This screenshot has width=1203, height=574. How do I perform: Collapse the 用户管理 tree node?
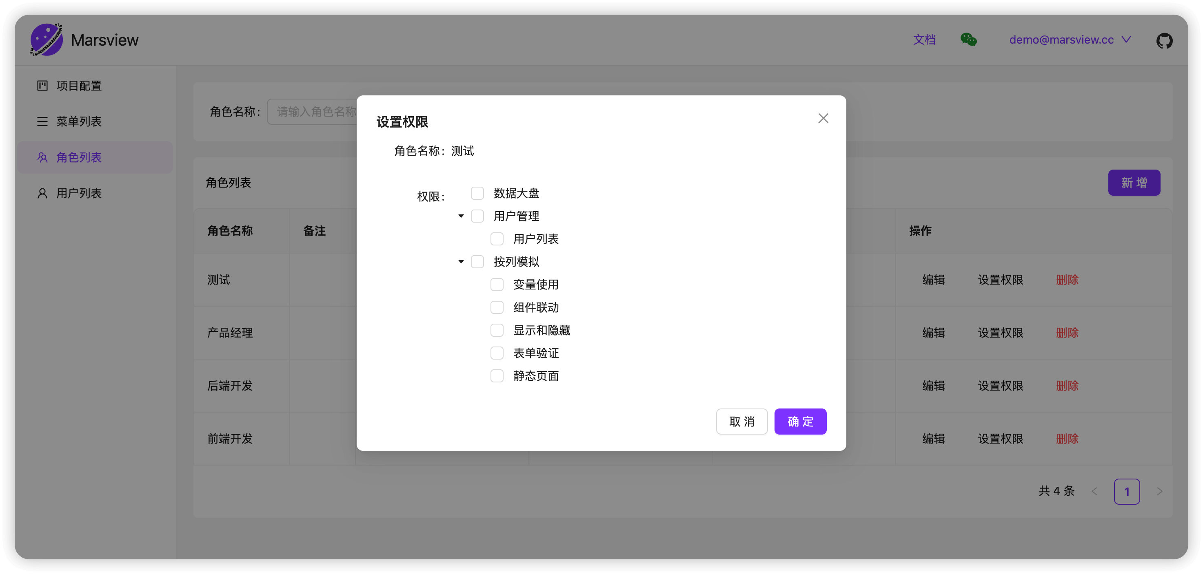[460, 216]
